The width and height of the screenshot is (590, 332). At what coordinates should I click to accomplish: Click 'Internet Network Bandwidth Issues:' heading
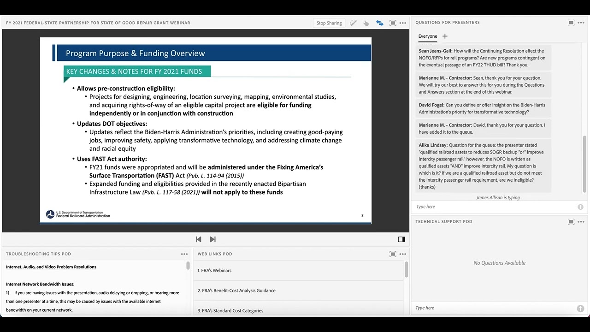pos(40,284)
